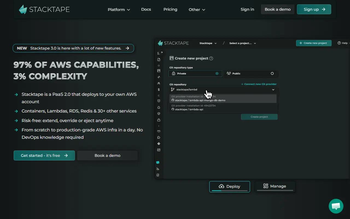Open the activity pulse icon in sidebar
Image resolution: width=350 pixels, height=219 pixels.
click(x=159, y=77)
